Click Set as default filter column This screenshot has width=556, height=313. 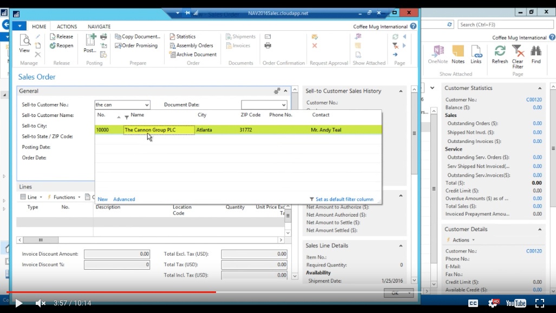[x=341, y=199]
